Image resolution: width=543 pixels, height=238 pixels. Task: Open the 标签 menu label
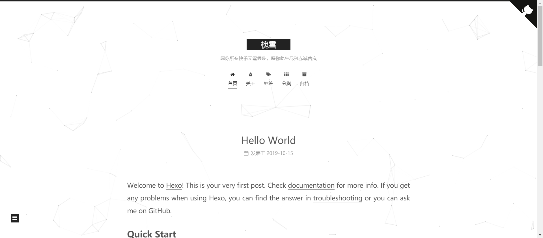[x=268, y=84]
